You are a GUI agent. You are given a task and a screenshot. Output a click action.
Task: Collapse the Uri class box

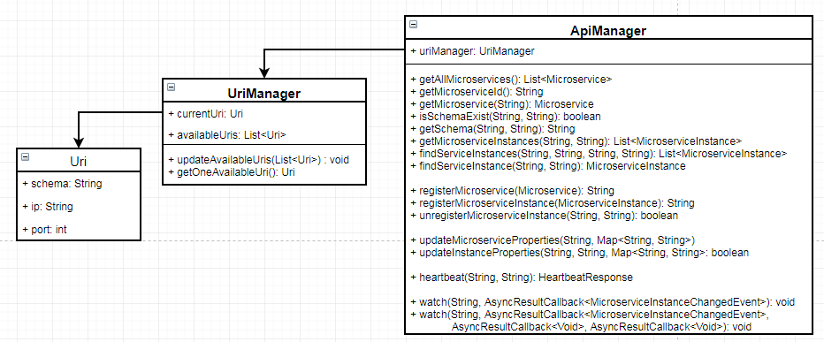click(x=26, y=156)
